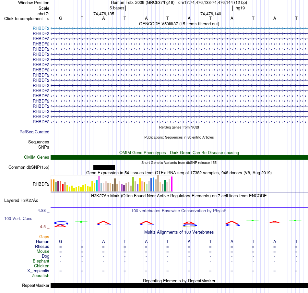Click the X_tropicalis species label

(38, 271)
